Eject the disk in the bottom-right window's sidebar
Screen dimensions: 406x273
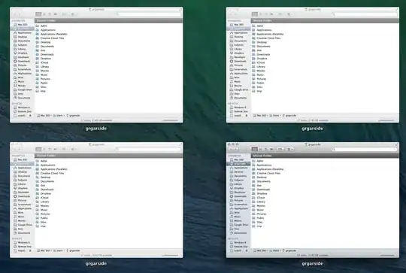click(x=247, y=250)
